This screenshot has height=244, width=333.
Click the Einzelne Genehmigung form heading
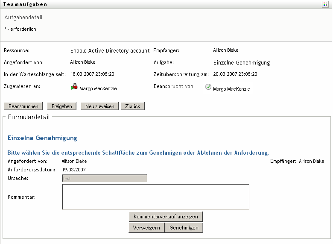tap(42, 138)
